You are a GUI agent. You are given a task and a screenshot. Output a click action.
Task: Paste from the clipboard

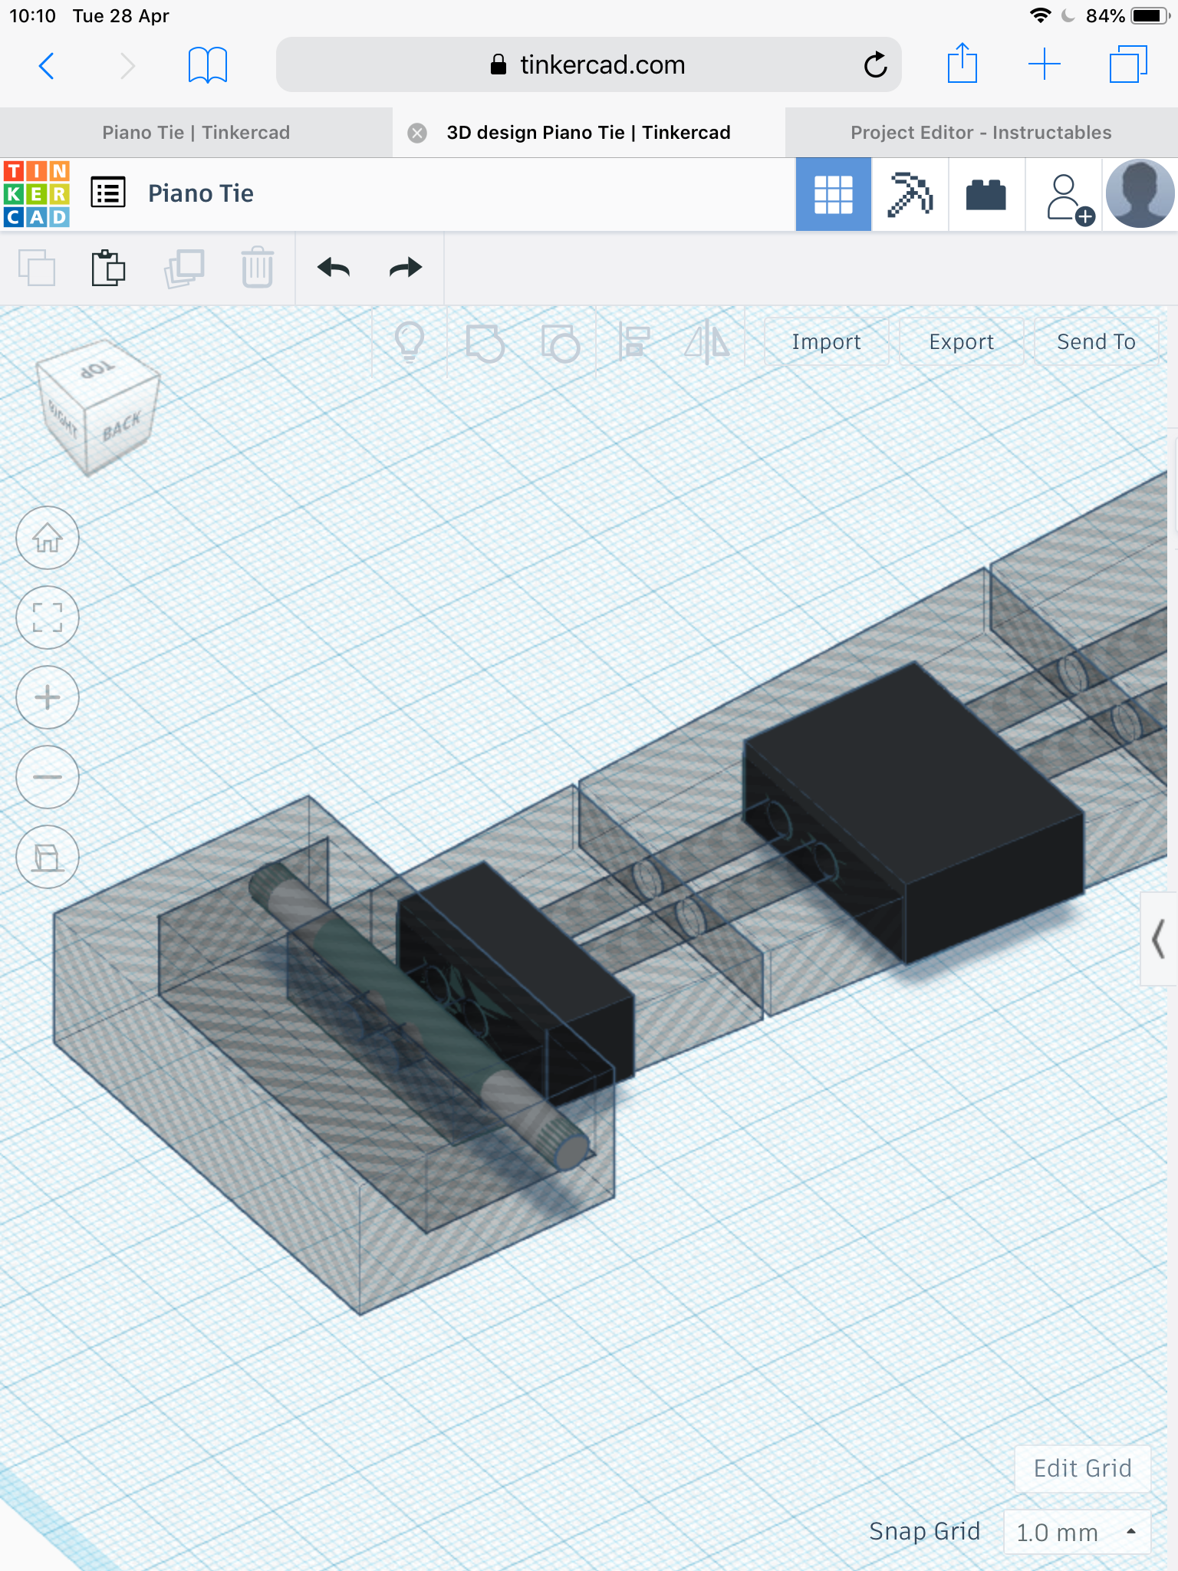coord(108,268)
